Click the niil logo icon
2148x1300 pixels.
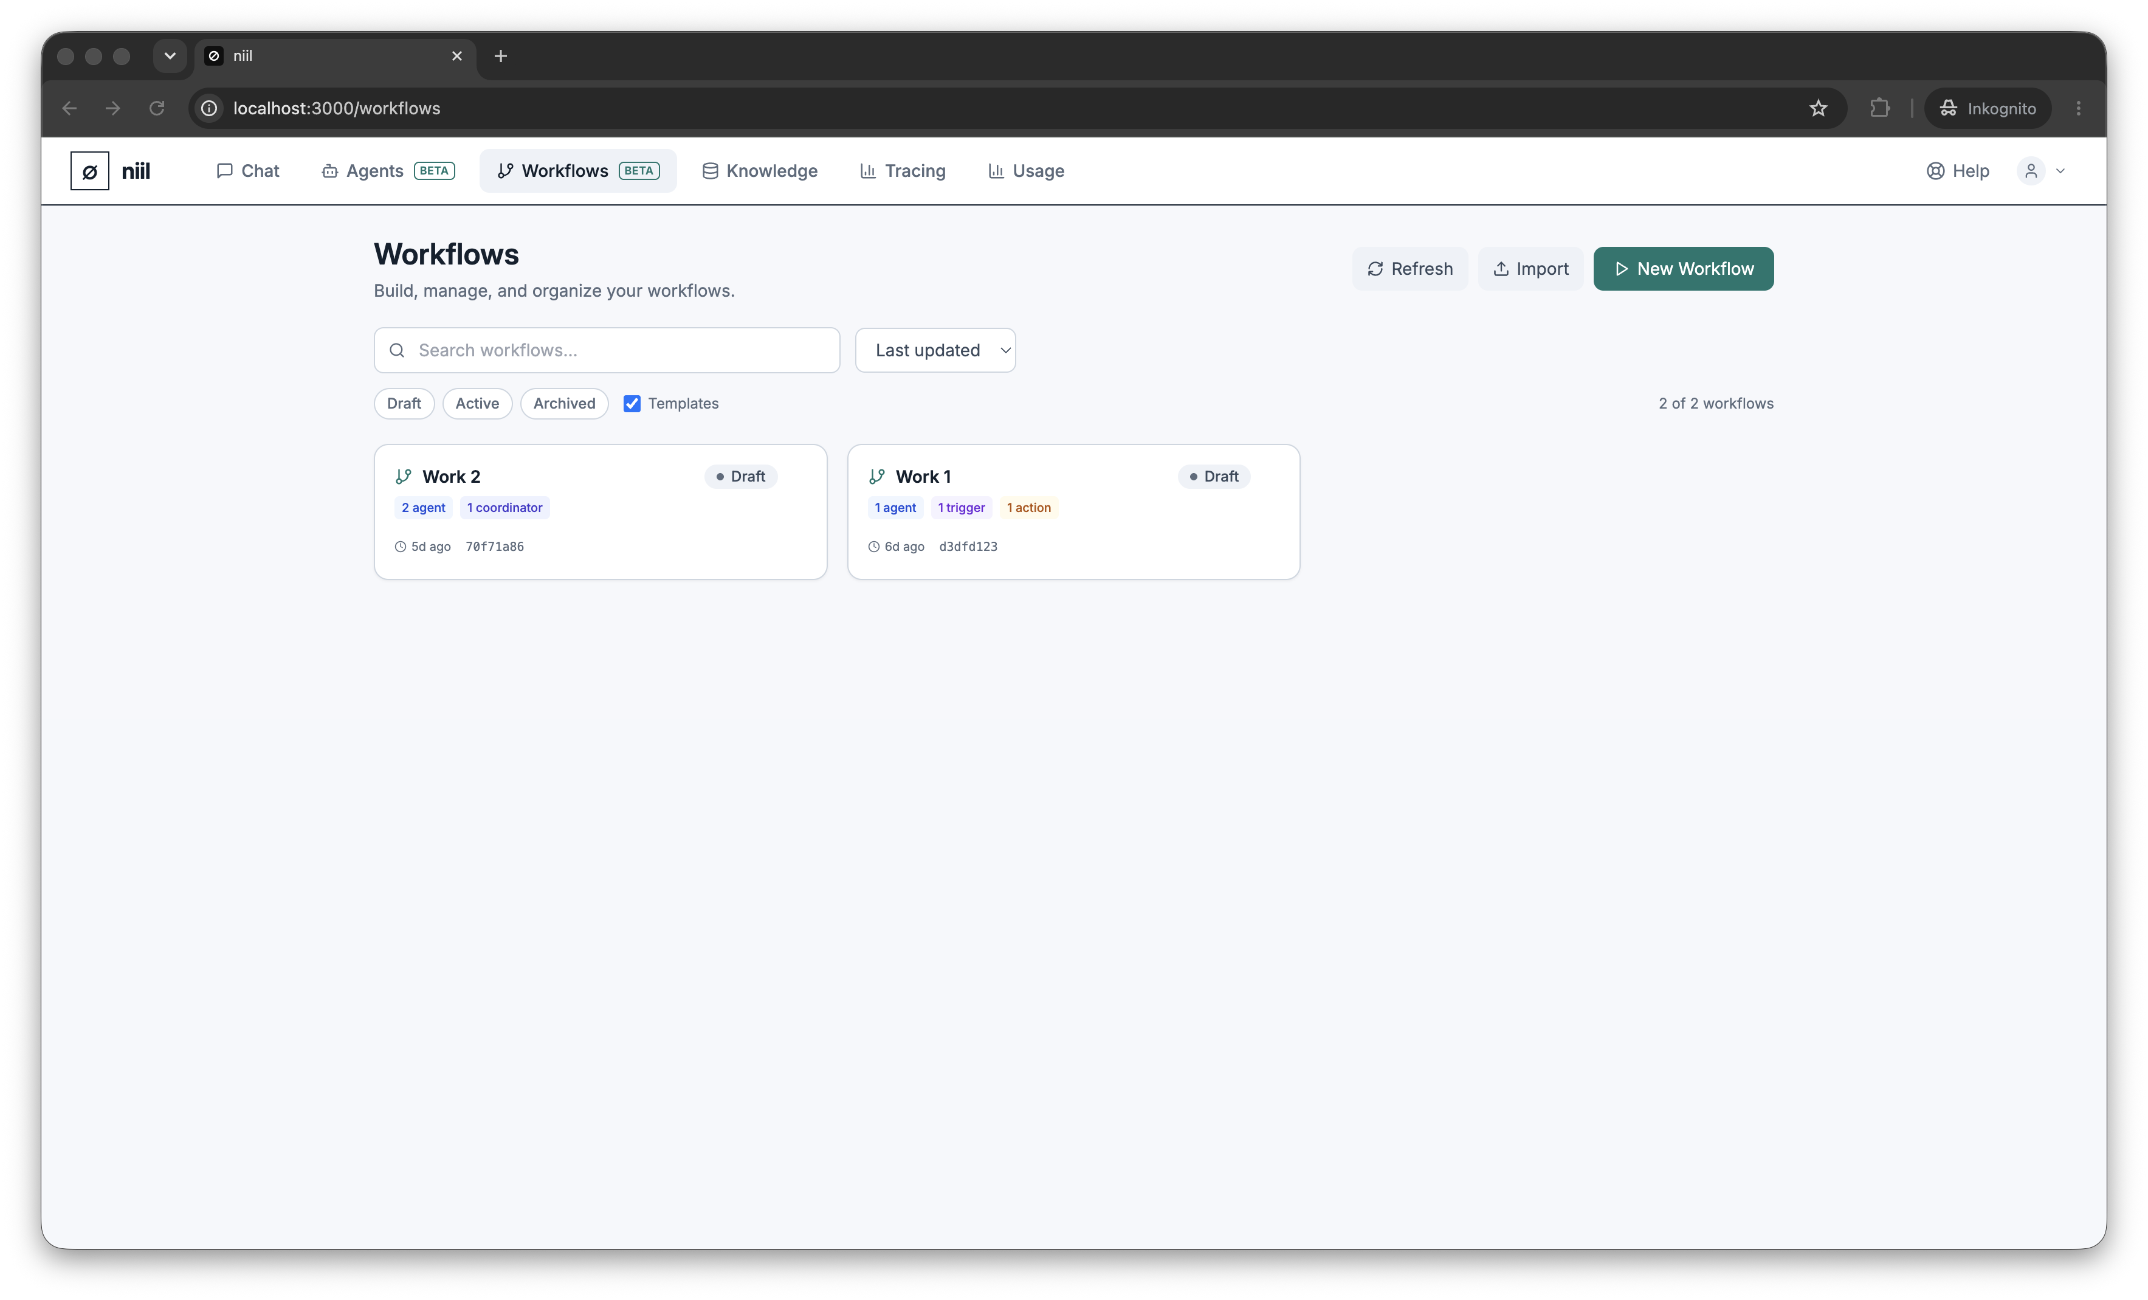click(x=90, y=171)
